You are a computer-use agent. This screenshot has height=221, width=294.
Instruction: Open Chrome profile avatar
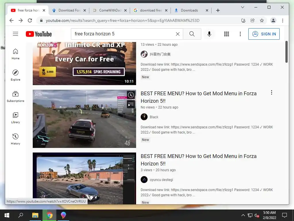click(x=273, y=20)
